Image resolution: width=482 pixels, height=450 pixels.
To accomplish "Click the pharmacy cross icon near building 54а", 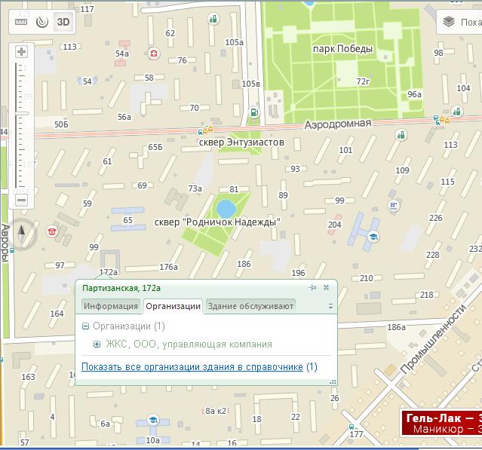I will pyautogui.click(x=154, y=54).
